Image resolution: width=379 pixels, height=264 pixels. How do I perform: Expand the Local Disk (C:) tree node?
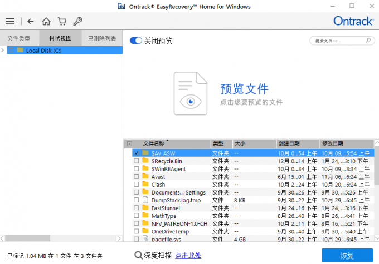[x=2, y=50]
